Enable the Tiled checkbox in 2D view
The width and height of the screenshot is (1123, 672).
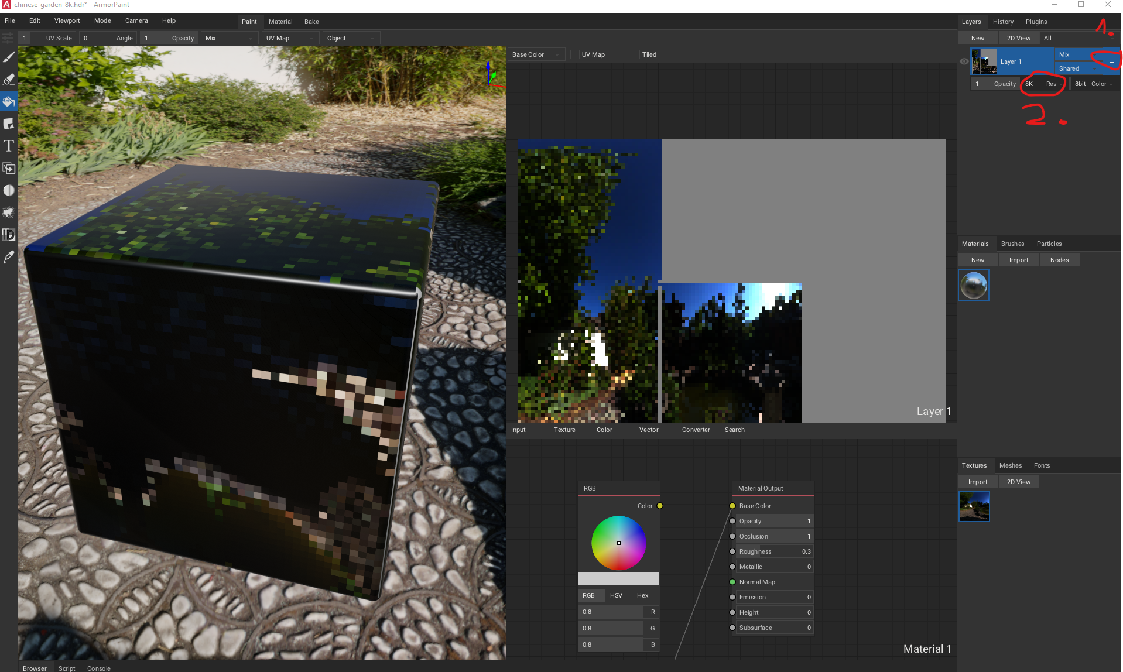[635, 54]
